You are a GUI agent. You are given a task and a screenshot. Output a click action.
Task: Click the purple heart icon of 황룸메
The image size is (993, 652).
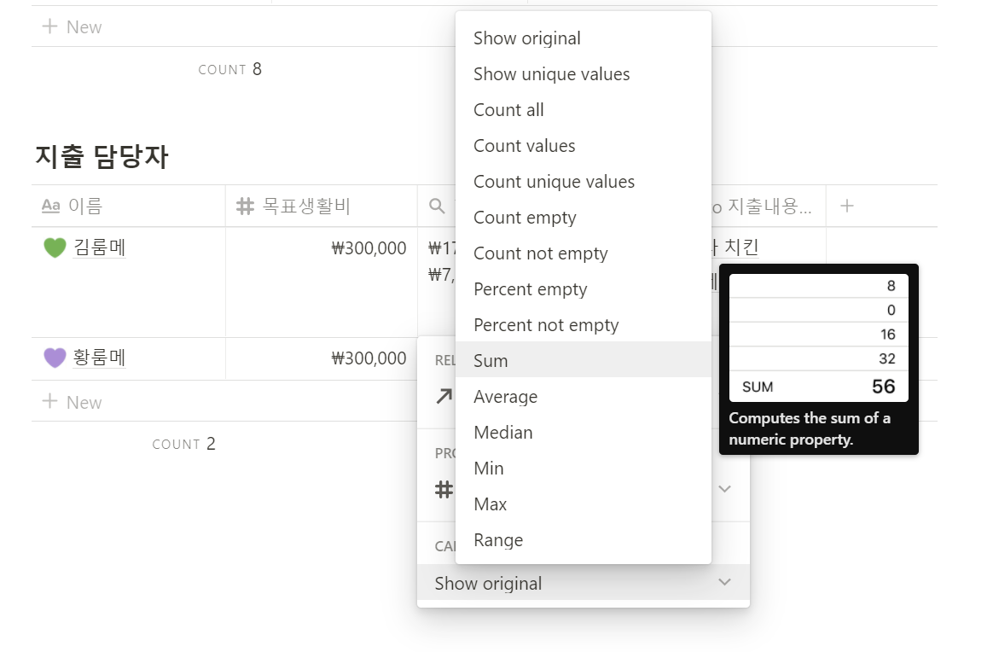(55, 358)
